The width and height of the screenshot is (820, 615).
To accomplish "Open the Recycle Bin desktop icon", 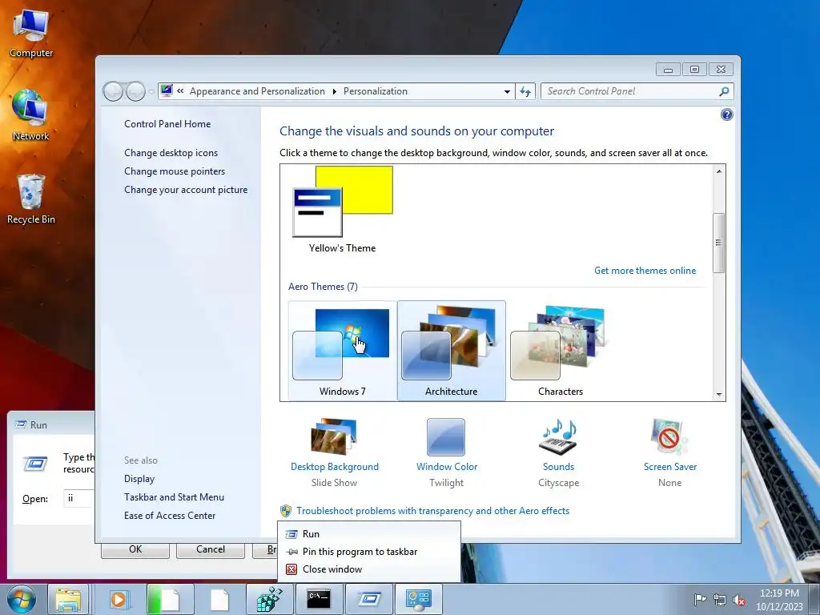I will (x=31, y=199).
